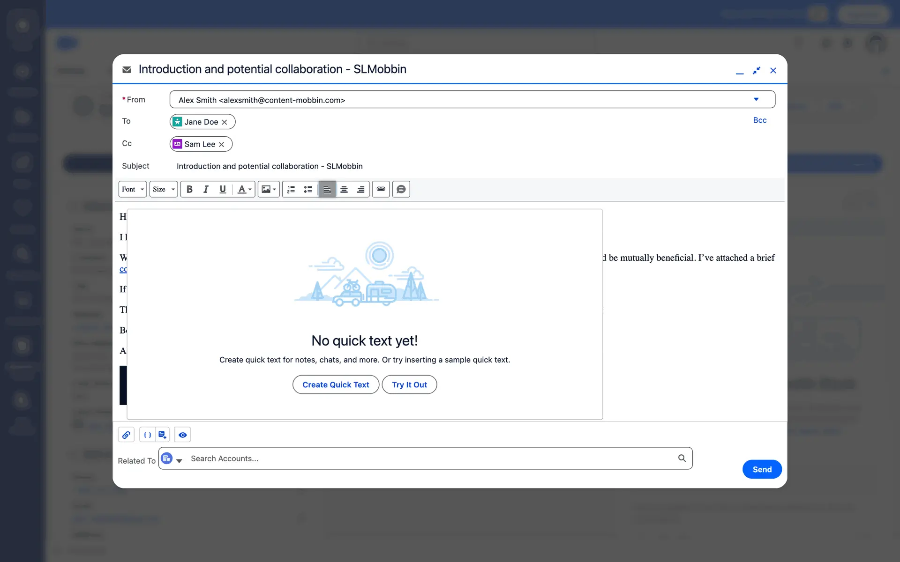Click the Search Accounts input field
900x562 pixels.
point(431,458)
